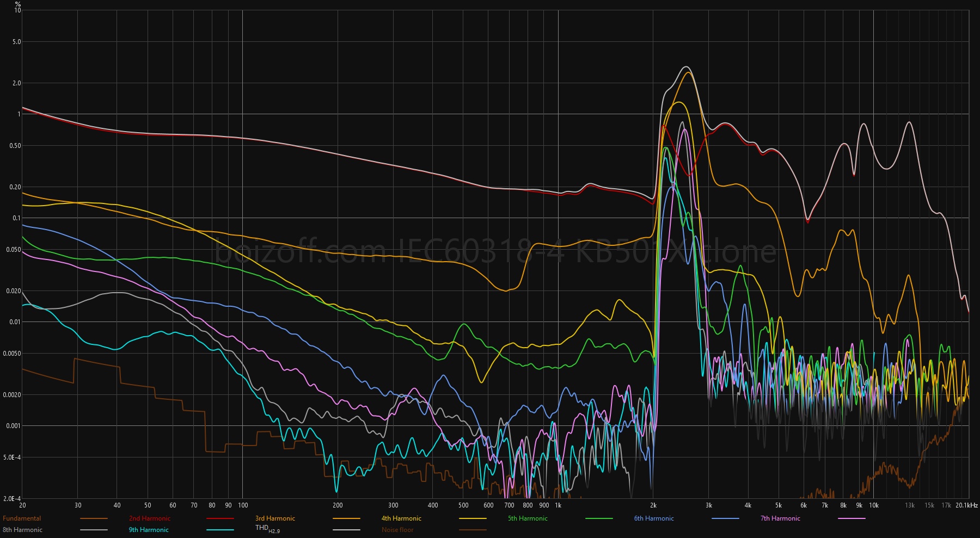The width and height of the screenshot is (980, 538).
Task: Select the blue 6th Harmonic line swatch
Action: (x=725, y=519)
